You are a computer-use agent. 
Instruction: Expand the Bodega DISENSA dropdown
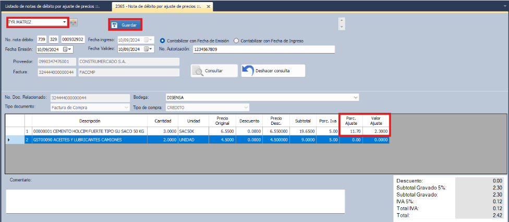pyautogui.click(x=356, y=97)
